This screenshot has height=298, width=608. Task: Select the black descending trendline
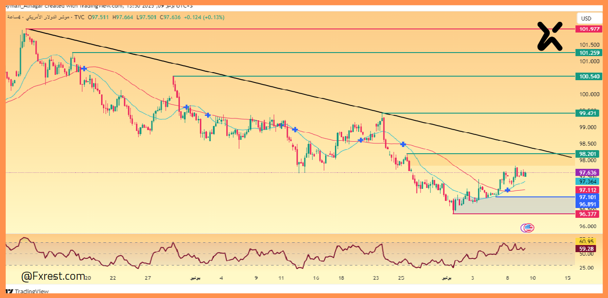click(298, 93)
